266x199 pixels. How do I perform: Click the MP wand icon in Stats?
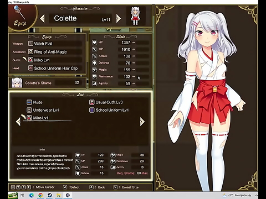94,49
